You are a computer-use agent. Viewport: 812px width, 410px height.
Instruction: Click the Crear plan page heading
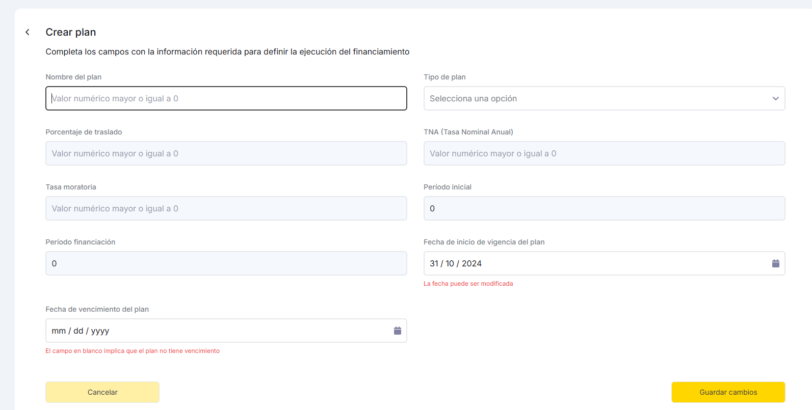click(x=71, y=32)
